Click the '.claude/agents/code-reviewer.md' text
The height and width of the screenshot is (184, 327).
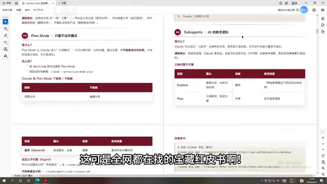point(67,172)
